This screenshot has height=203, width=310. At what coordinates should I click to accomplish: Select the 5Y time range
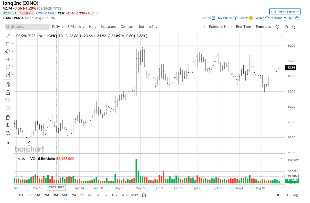pyautogui.click(x=105, y=195)
